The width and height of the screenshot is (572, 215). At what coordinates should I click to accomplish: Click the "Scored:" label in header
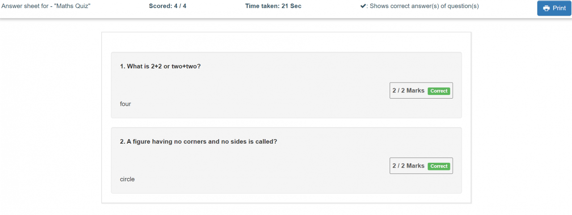pyautogui.click(x=160, y=6)
